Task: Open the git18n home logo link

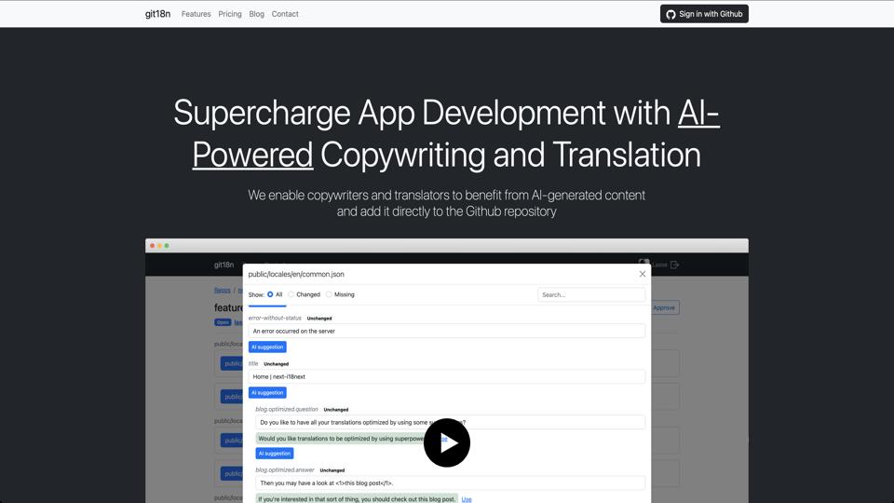Action: pyautogui.click(x=157, y=14)
